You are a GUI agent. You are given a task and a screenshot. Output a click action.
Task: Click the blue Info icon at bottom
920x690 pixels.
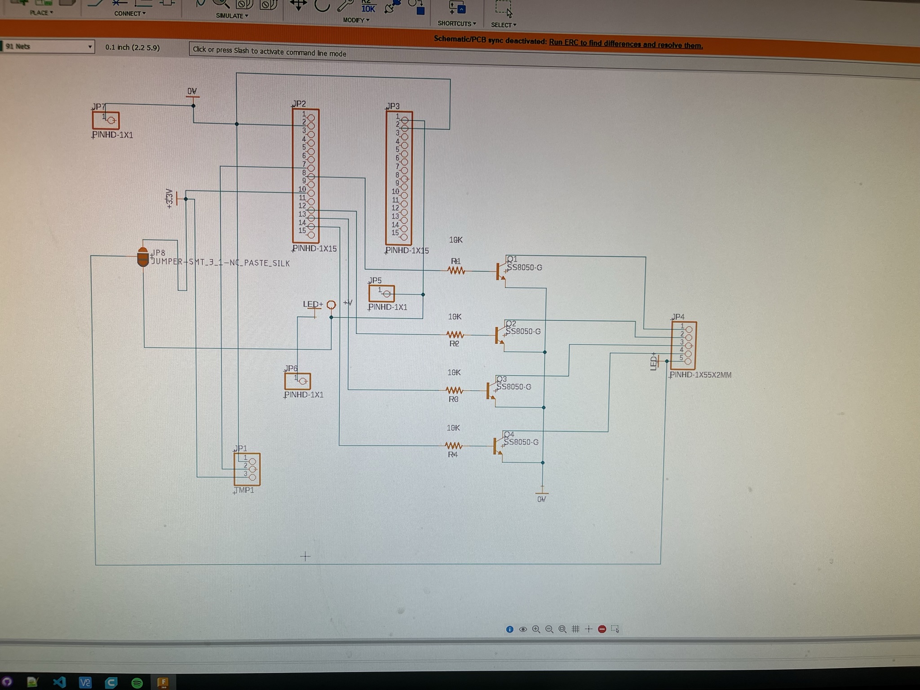[x=509, y=629]
